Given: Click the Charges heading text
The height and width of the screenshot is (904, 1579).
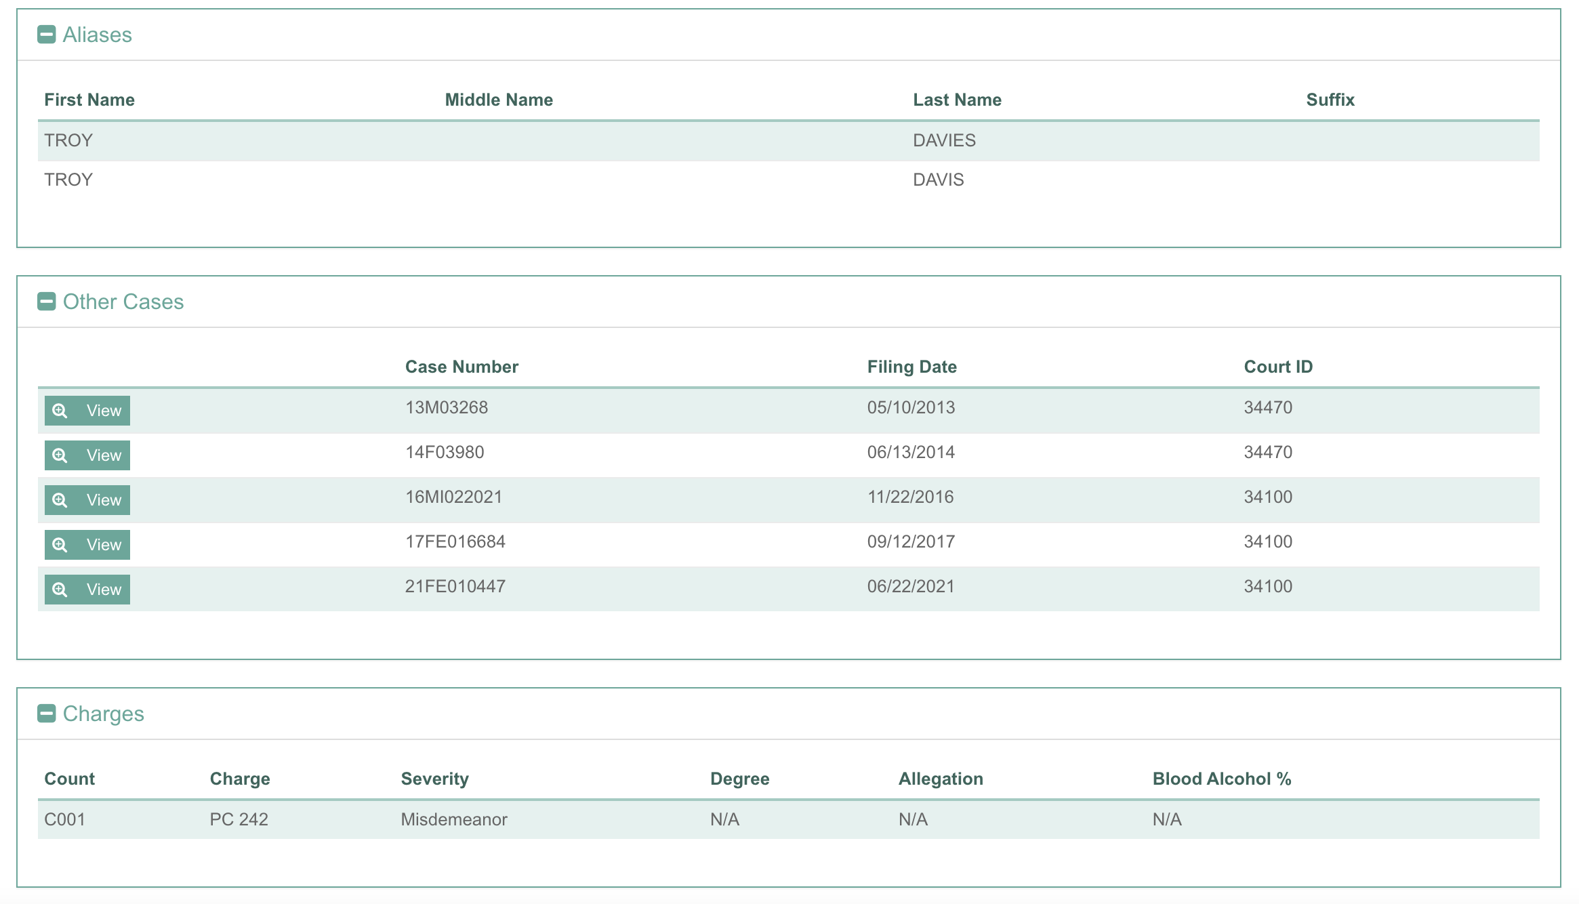Looking at the screenshot, I should [x=103, y=714].
